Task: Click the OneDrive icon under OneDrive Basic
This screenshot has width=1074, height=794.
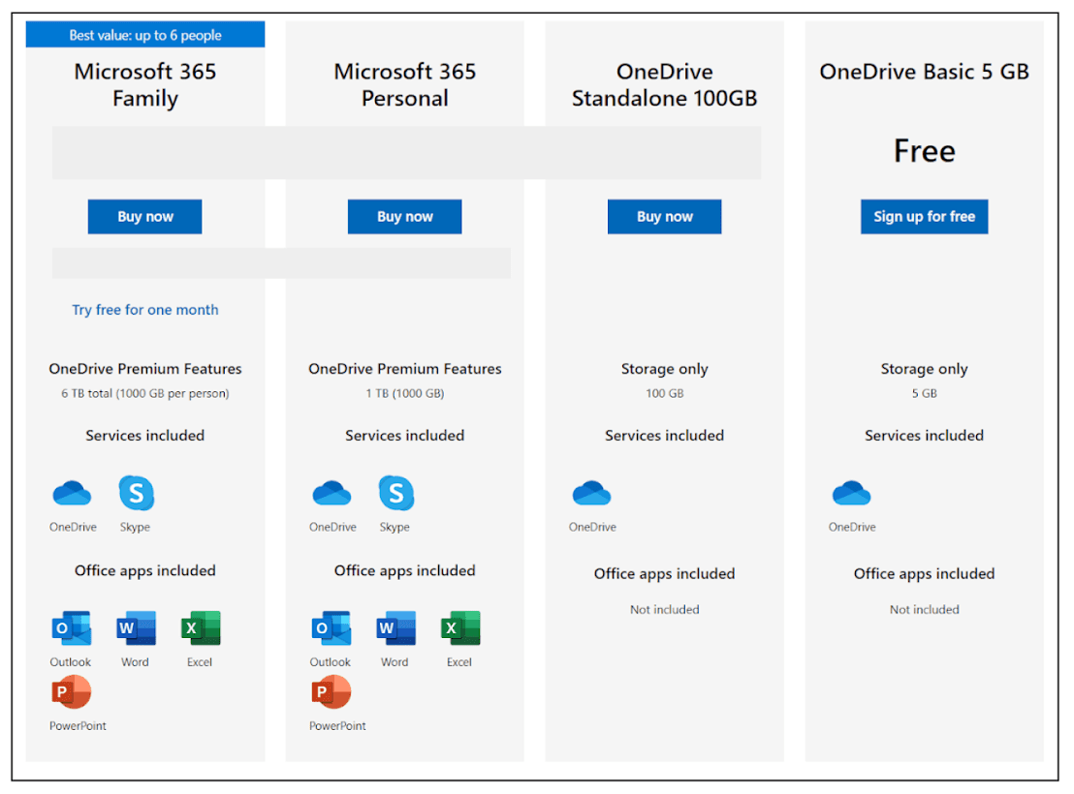Action: click(851, 494)
